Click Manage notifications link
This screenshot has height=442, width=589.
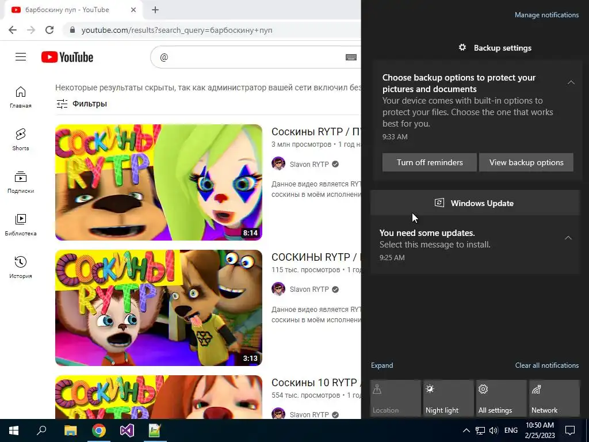coord(546,15)
